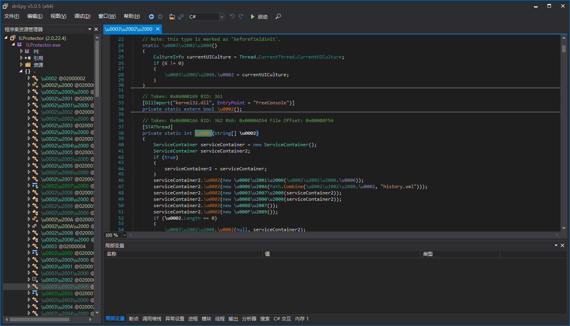Click the Undo arrow icon
570x326 pixels.
click(232, 17)
